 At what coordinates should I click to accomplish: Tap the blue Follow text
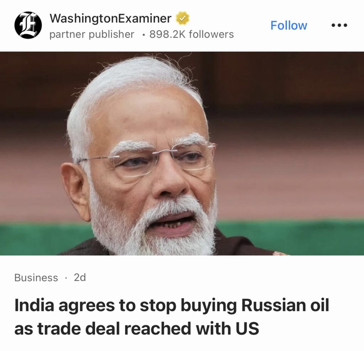(x=289, y=25)
